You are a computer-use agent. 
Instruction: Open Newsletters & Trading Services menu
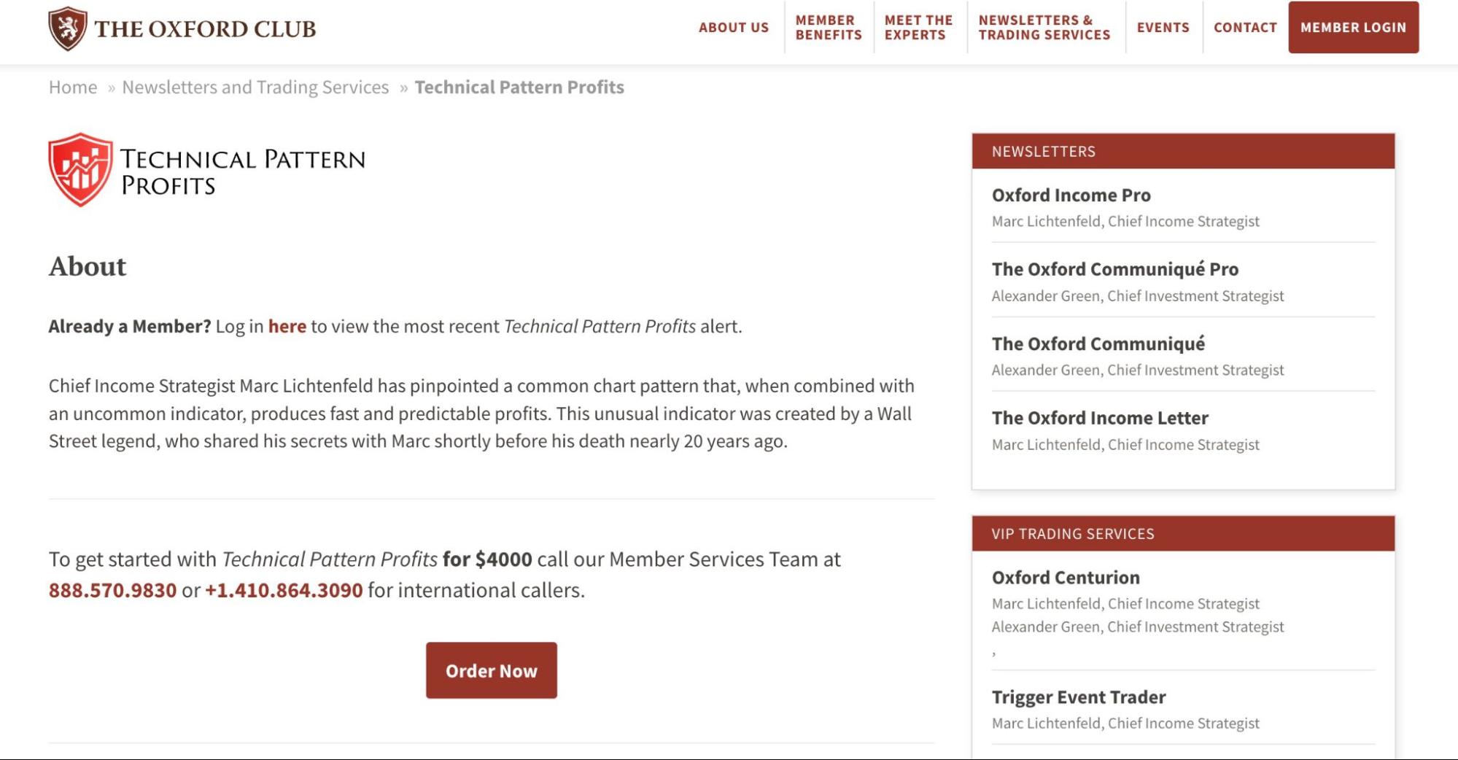[x=1044, y=28]
